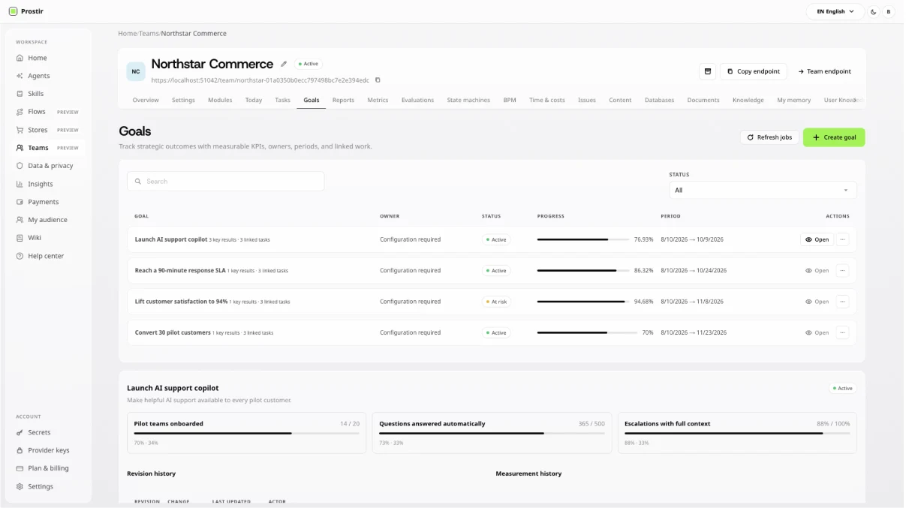This screenshot has width=906, height=508.
Task: Open the user avatar B menu
Action: point(889,11)
